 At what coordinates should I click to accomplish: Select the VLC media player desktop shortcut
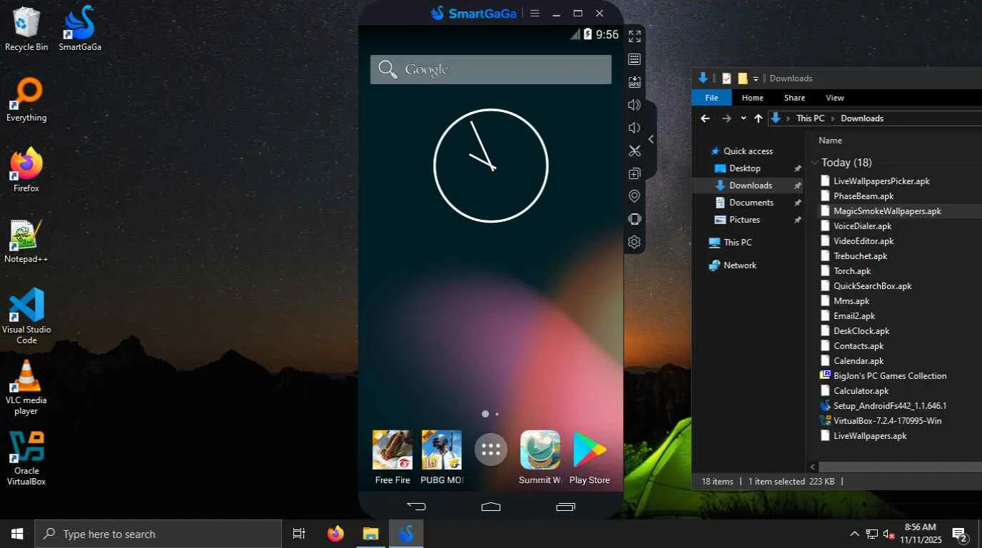coord(26,387)
